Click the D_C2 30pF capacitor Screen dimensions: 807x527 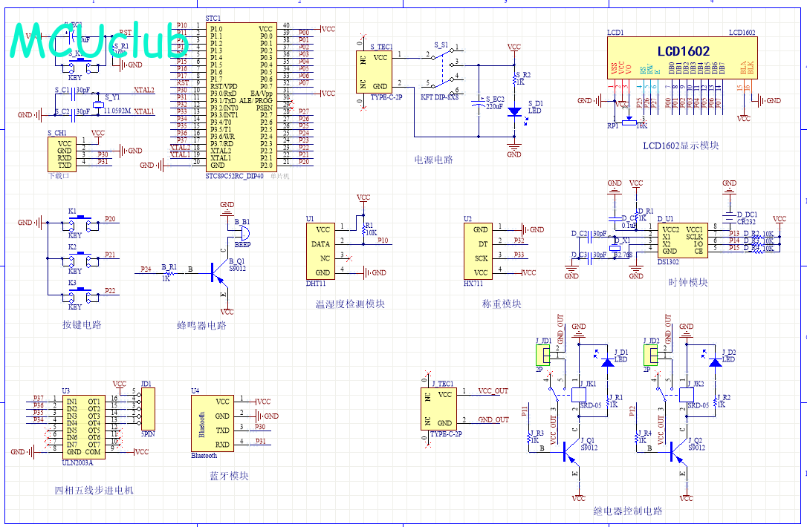[x=590, y=238]
